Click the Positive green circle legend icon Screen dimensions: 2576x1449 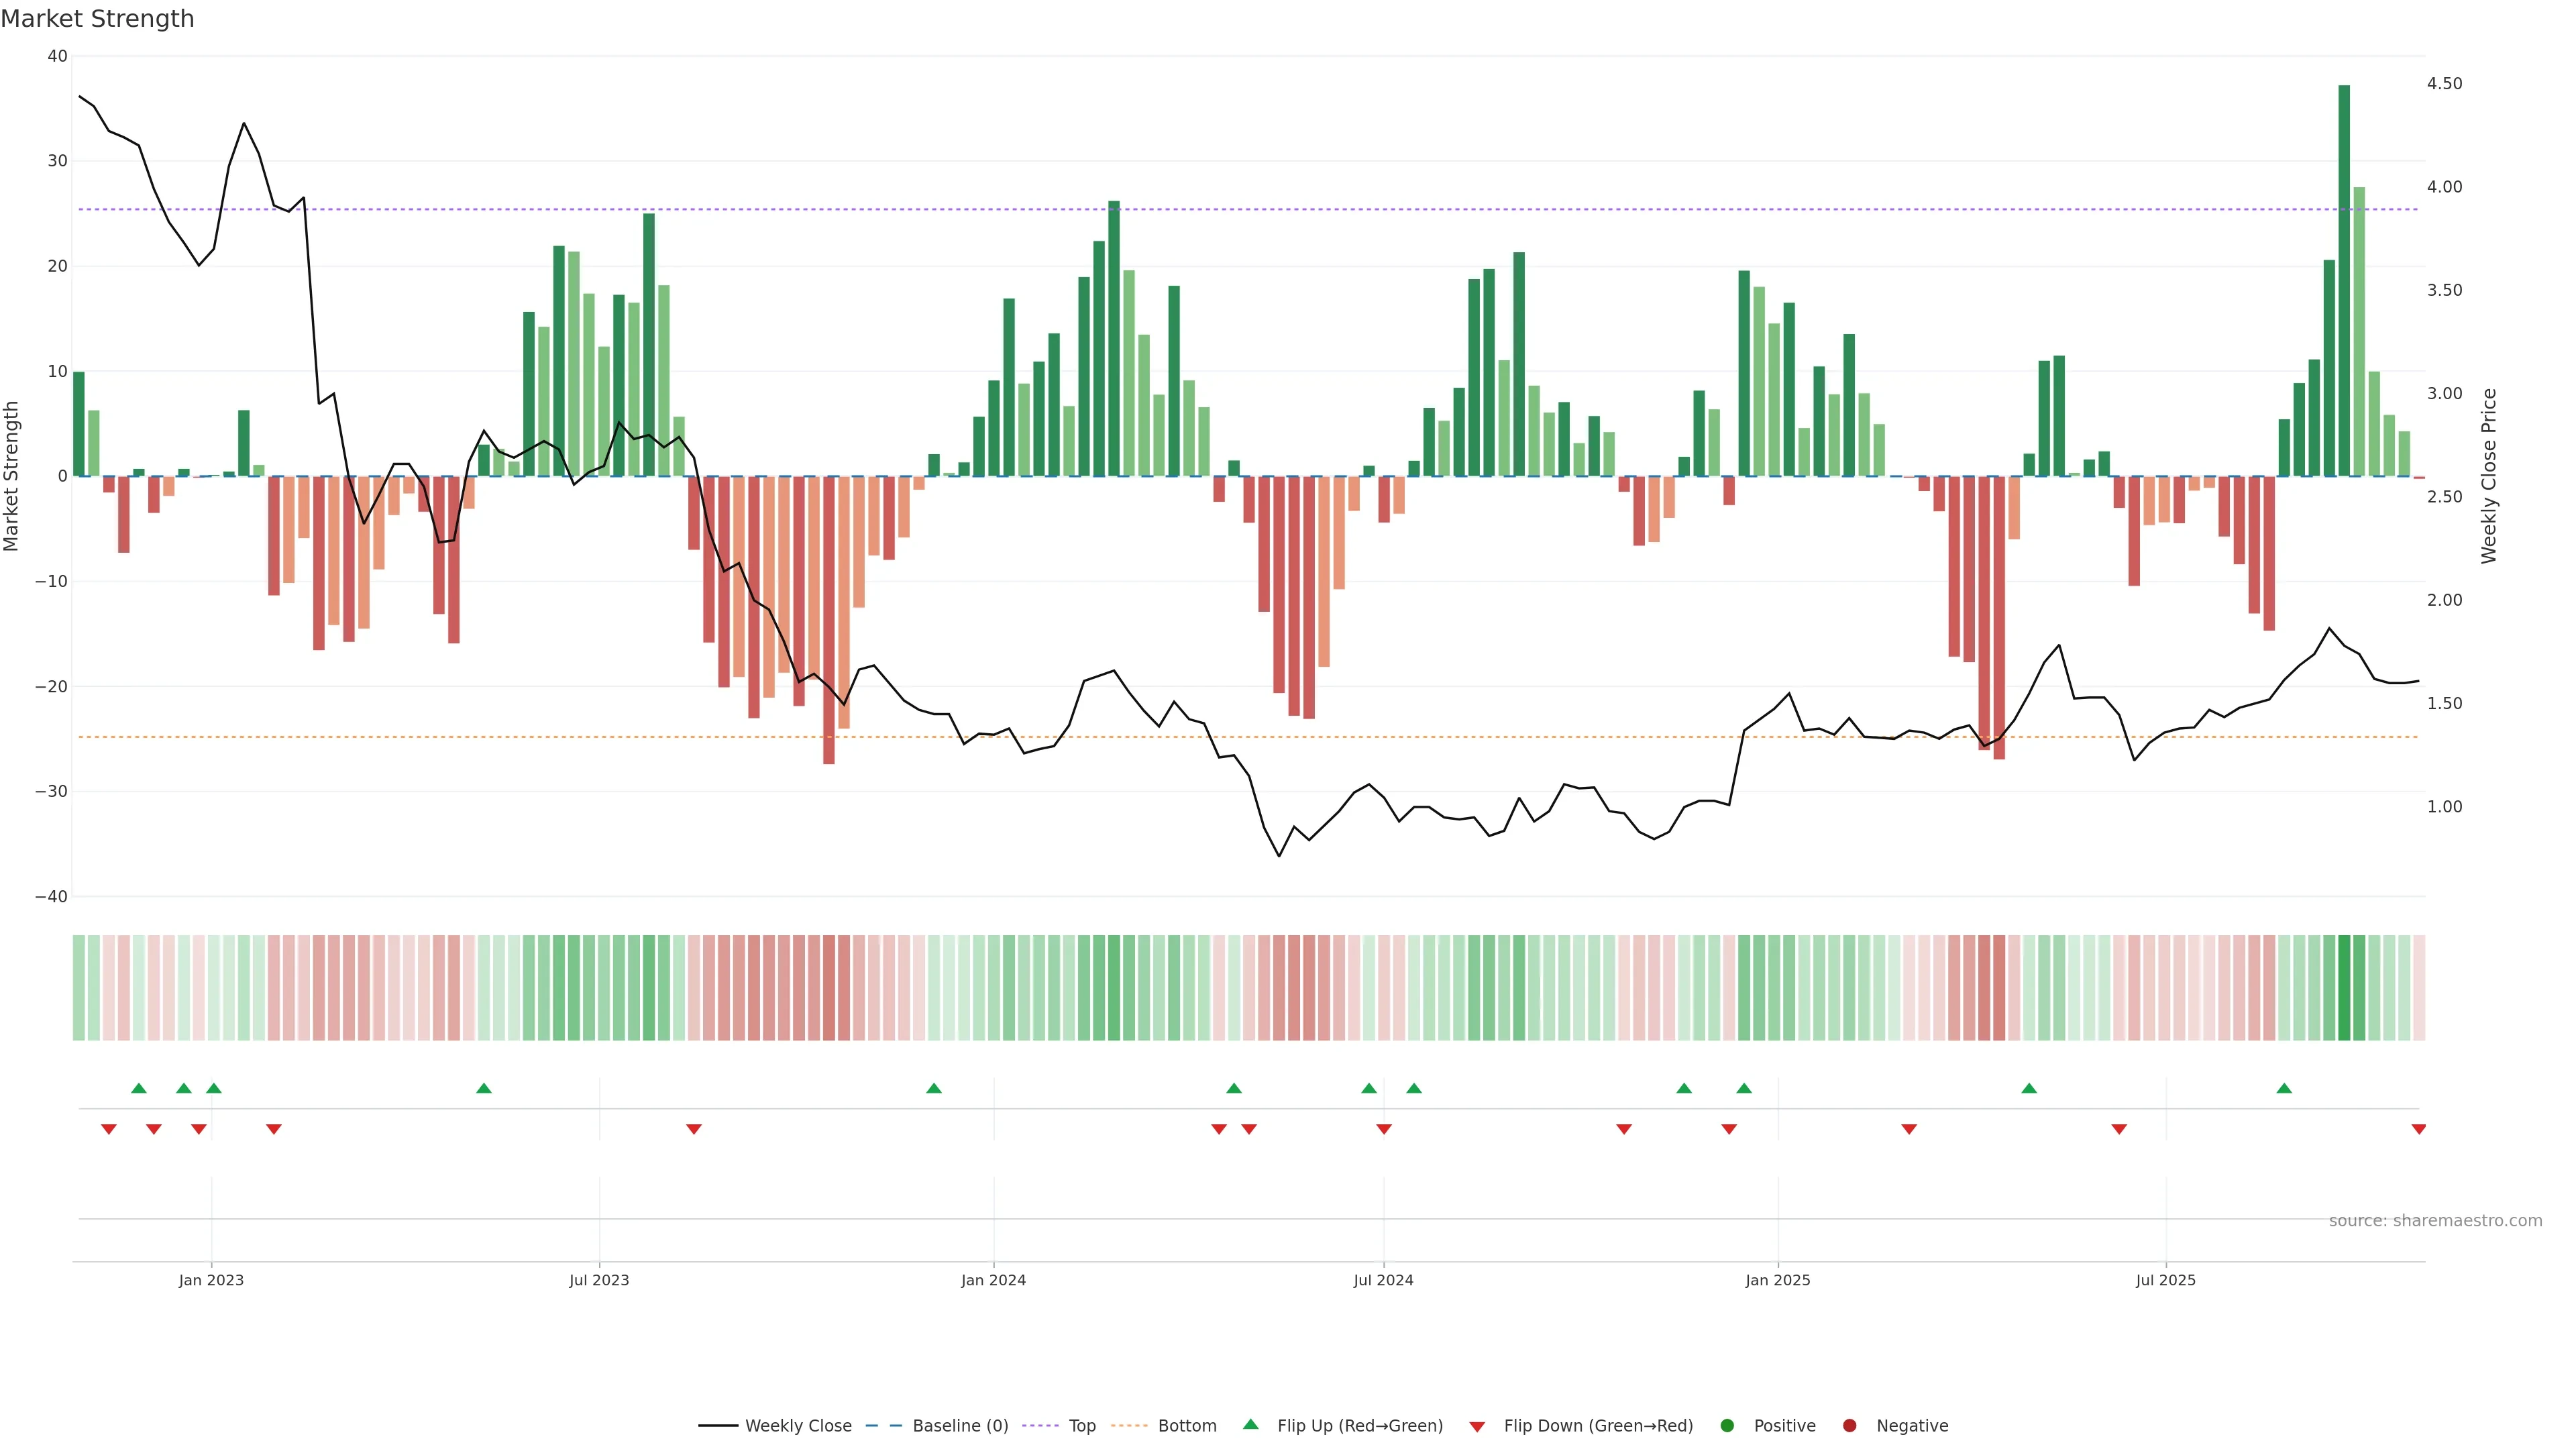pos(1727,1426)
